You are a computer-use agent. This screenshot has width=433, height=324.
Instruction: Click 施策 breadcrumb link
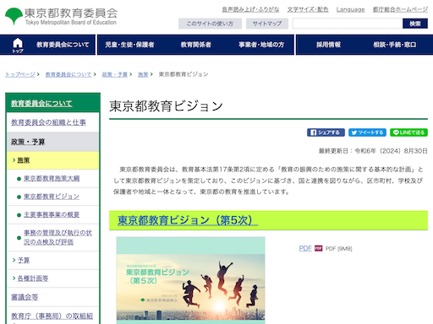click(143, 74)
